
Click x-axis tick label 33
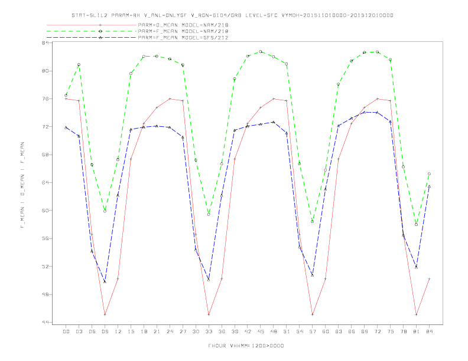tap(209, 332)
